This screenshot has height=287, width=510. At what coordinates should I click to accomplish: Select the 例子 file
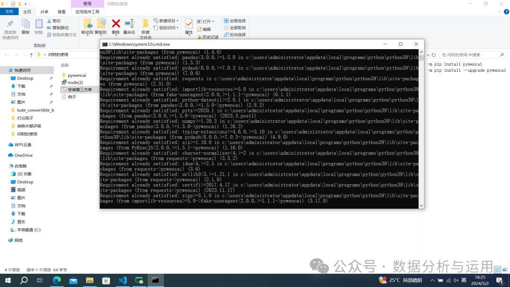(x=72, y=97)
